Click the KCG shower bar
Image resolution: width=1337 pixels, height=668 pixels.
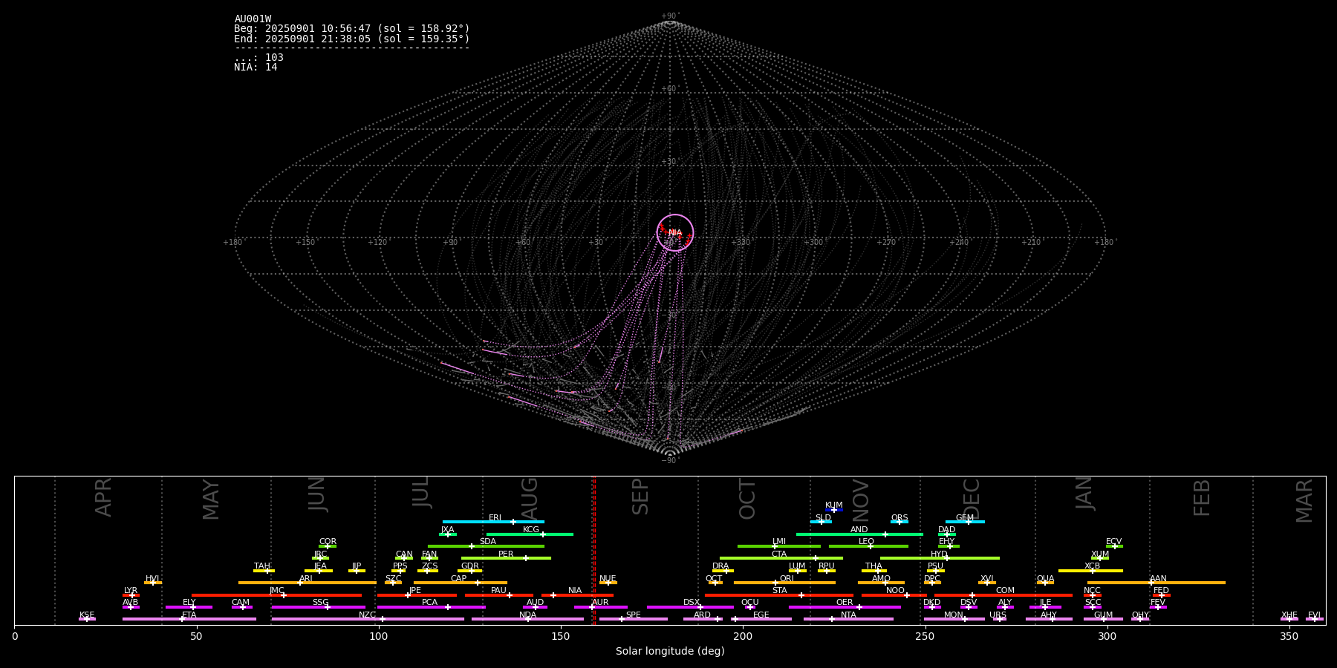click(x=530, y=534)
